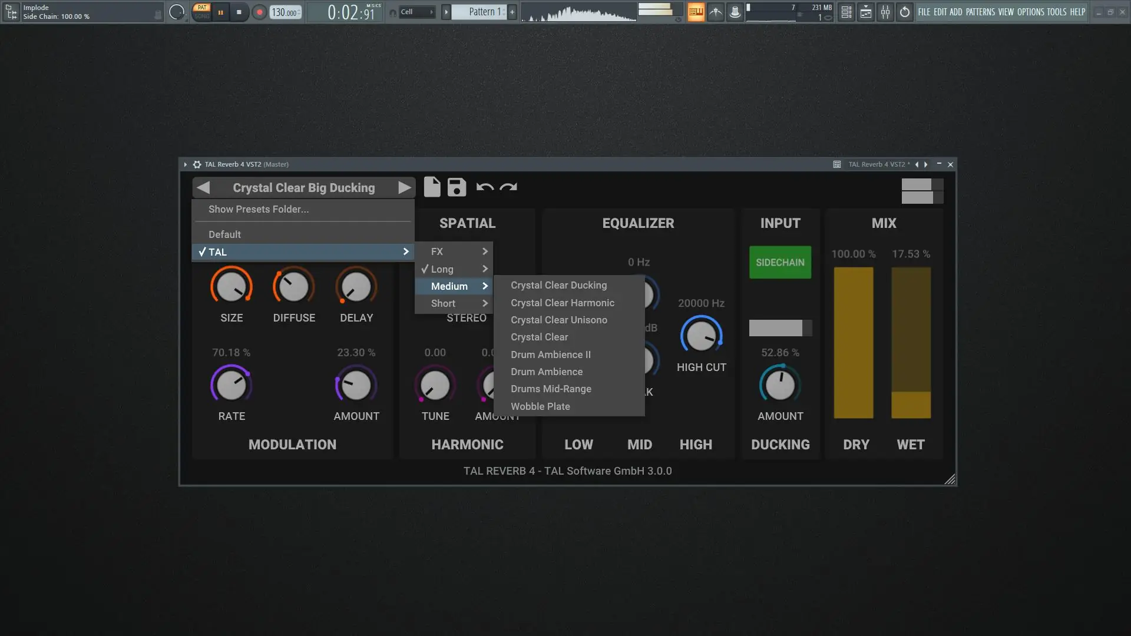Click the save preset floppy icon

coord(457,187)
